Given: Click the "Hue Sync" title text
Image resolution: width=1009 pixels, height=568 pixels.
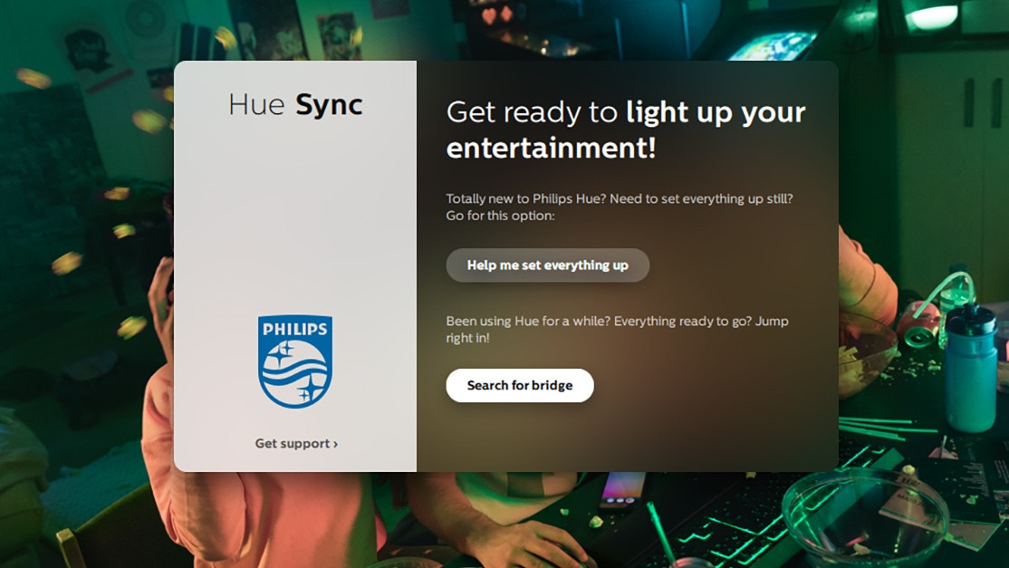Looking at the screenshot, I should tap(295, 105).
